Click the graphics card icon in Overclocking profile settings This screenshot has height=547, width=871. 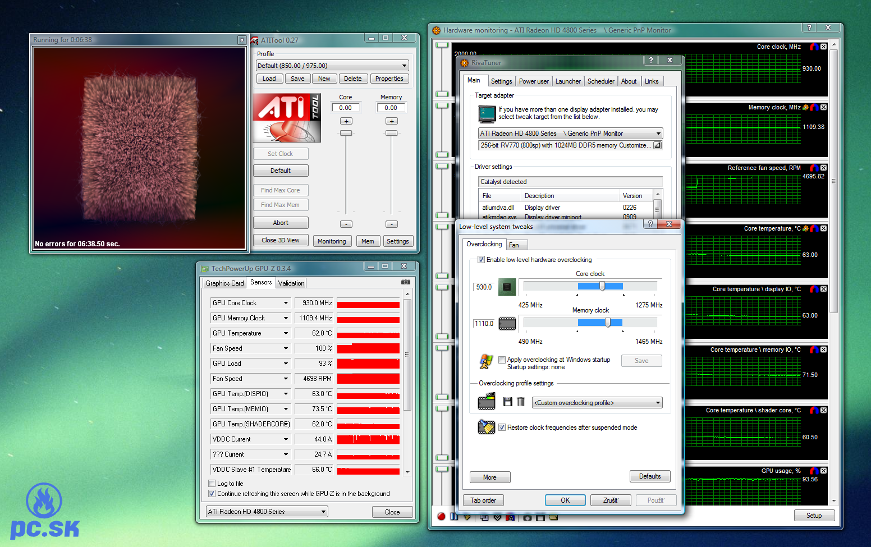(487, 401)
